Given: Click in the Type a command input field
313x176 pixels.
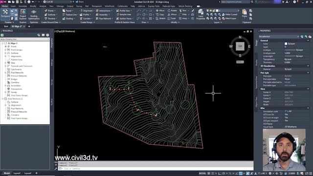Looking at the screenshot, I should [156, 169].
